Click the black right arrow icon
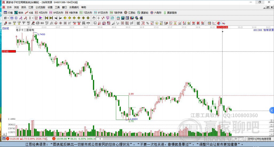 (60, 18)
